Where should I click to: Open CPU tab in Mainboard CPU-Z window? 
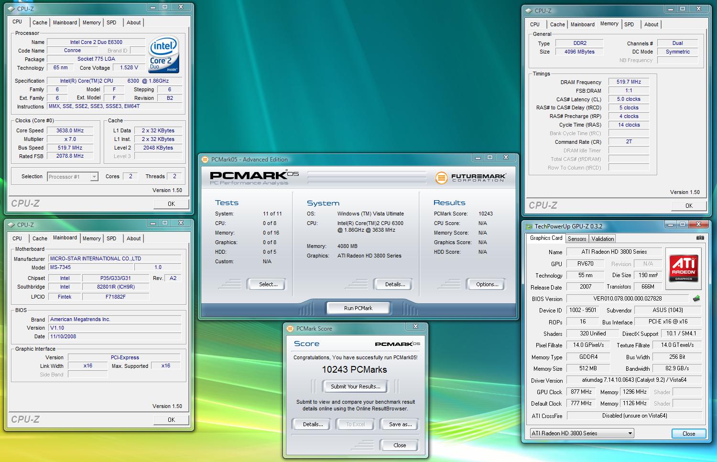(17, 238)
